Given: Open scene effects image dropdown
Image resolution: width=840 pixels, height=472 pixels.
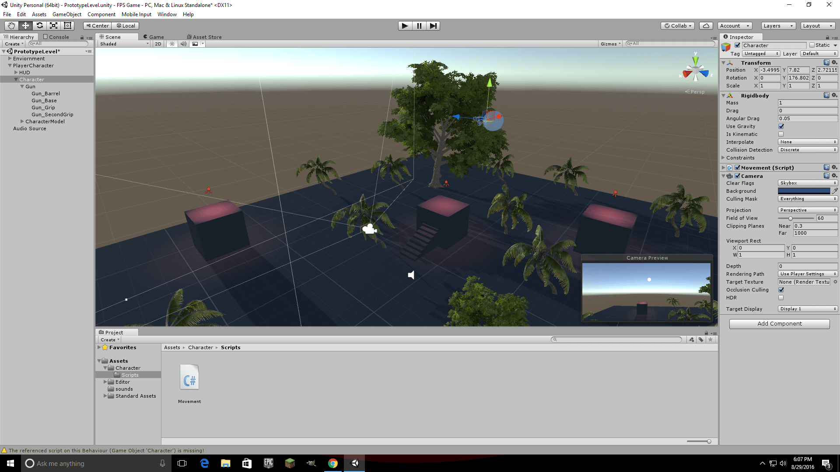Looking at the screenshot, I should pyautogui.click(x=198, y=44).
